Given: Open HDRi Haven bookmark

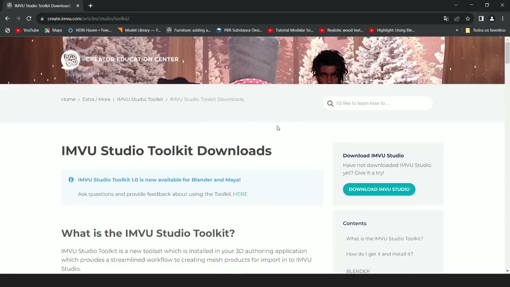Looking at the screenshot, I should pos(90,30).
